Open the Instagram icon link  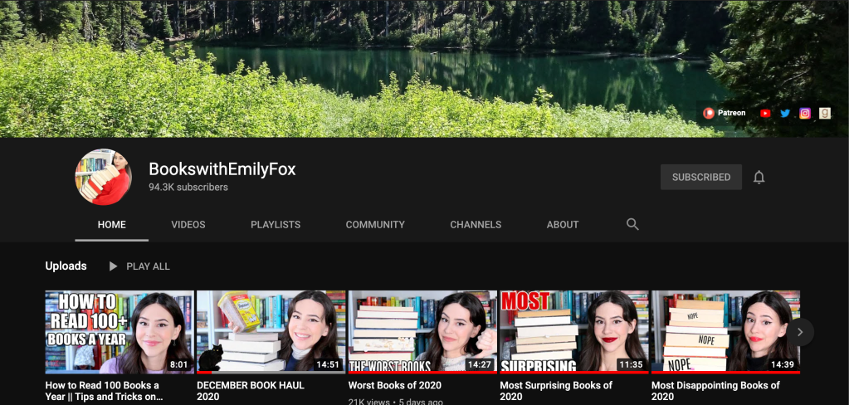point(805,113)
